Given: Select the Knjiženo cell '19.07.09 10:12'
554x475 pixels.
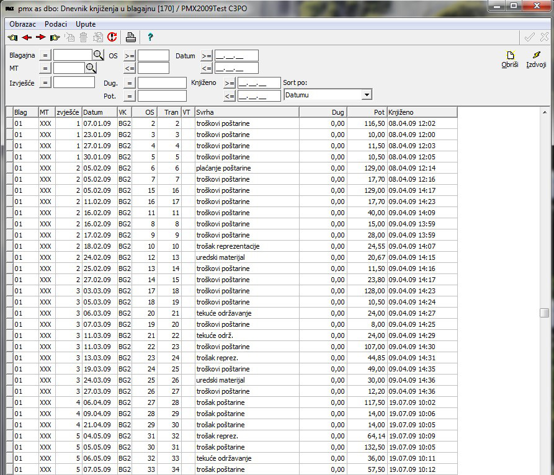Looking at the screenshot, I should pos(422,469).
